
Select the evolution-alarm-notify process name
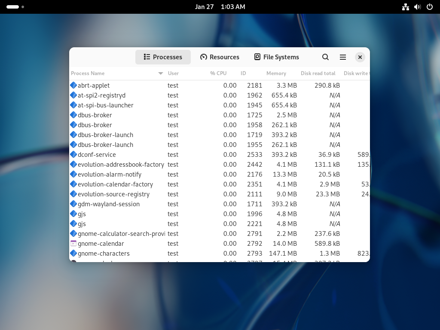pyautogui.click(x=110, y=174)
